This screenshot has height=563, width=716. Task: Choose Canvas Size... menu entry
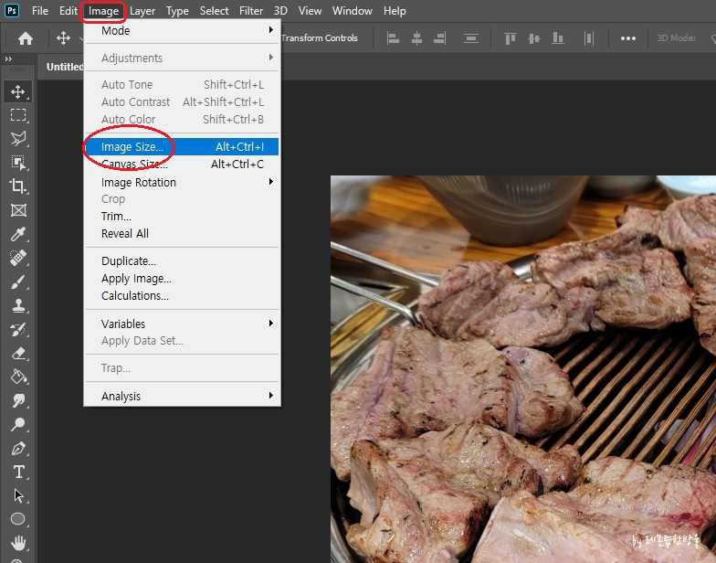(183, 165)
